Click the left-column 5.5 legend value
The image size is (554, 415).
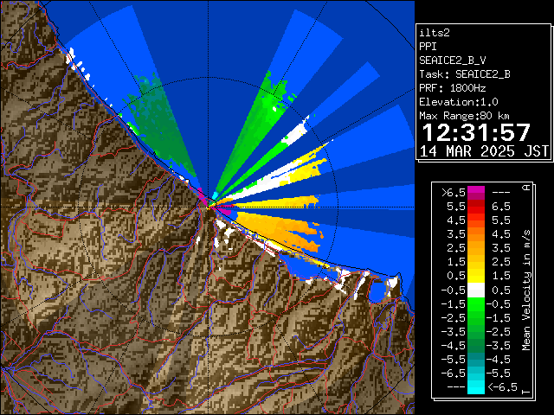(x=456, y=207)
